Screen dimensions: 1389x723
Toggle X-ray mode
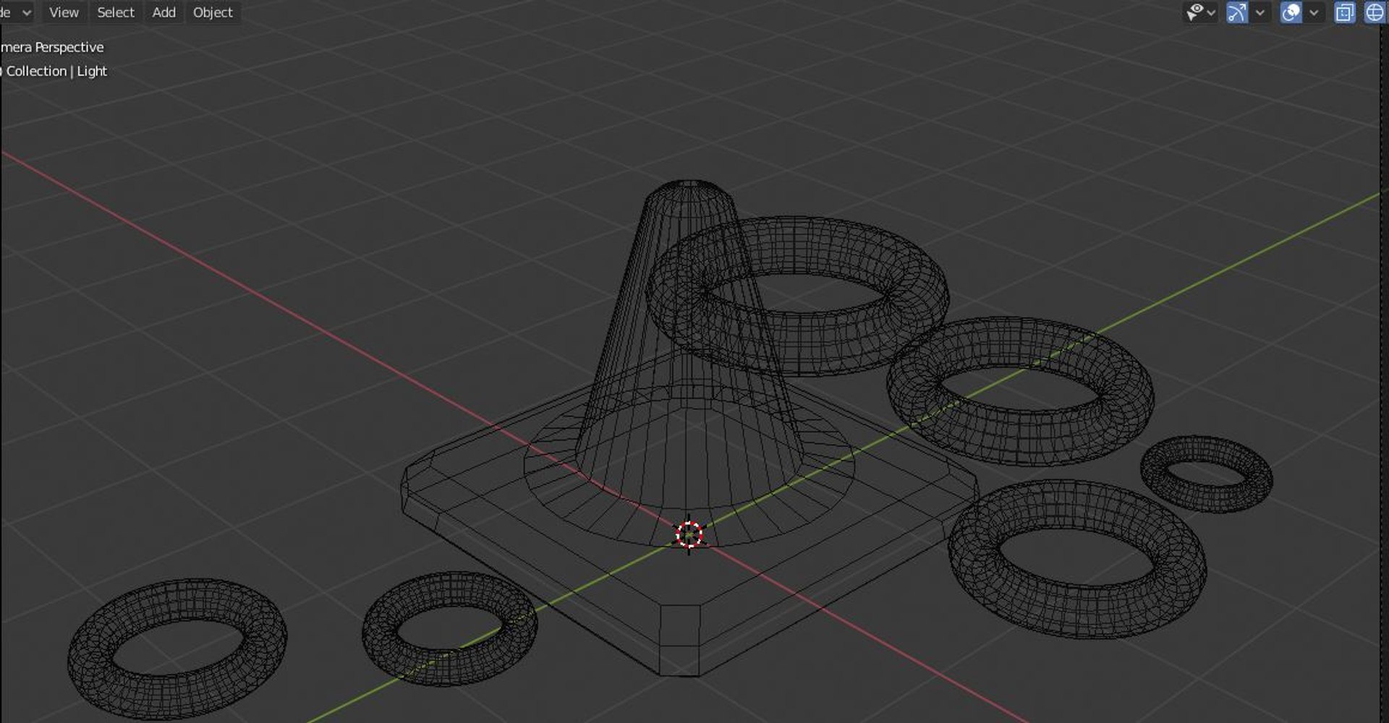pos(1344,12)
